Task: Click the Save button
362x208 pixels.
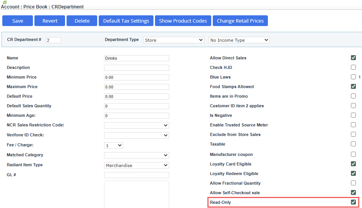Action: 18,21
